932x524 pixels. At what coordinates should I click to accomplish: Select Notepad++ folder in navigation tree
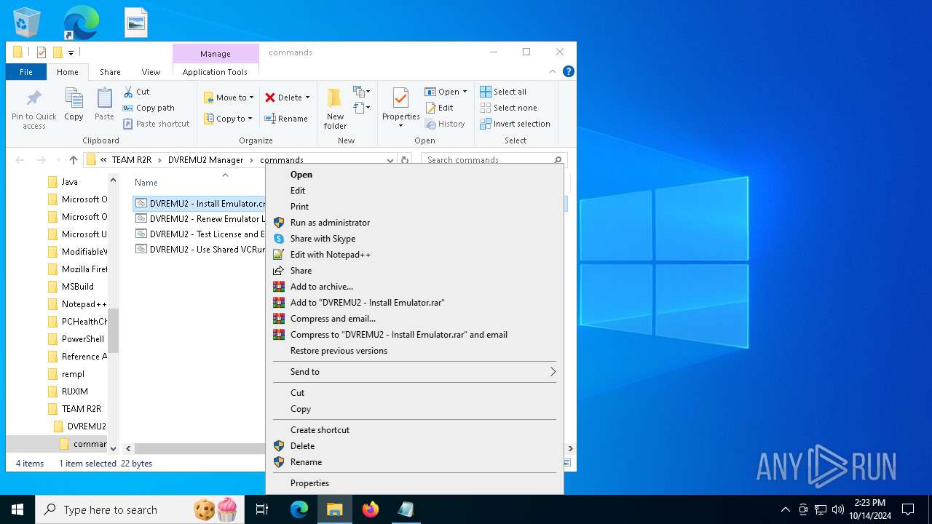tap(77, 304)
